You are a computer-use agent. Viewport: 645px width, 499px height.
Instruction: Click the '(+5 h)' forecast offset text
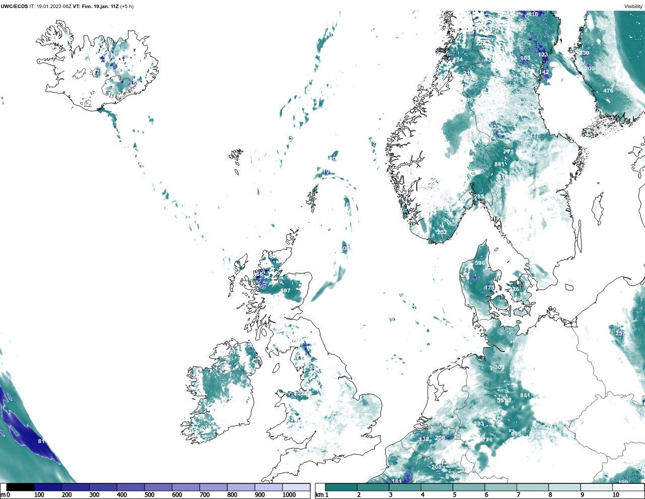click(x=127, y=7)
